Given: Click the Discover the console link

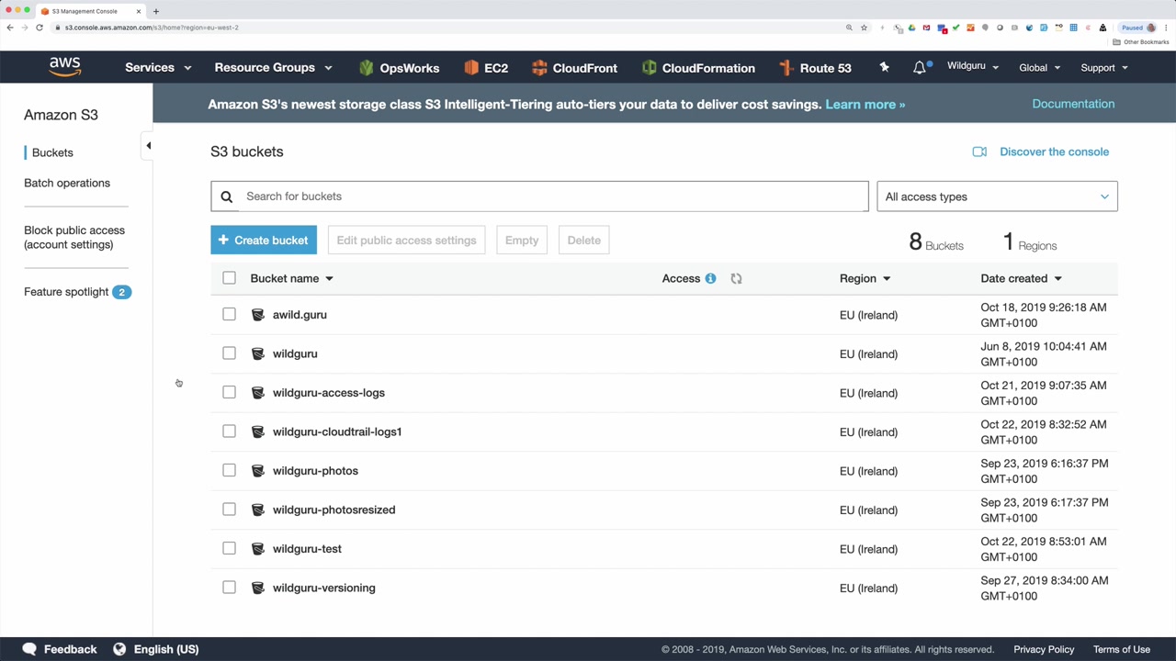Looking at the screenshot, I should [1054, 151].
